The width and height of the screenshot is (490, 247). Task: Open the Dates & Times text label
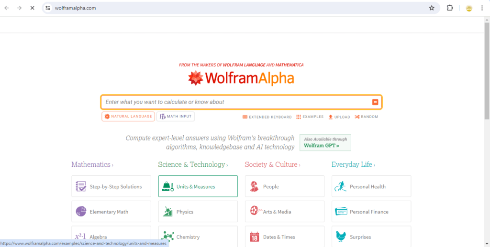click(279, 237)
